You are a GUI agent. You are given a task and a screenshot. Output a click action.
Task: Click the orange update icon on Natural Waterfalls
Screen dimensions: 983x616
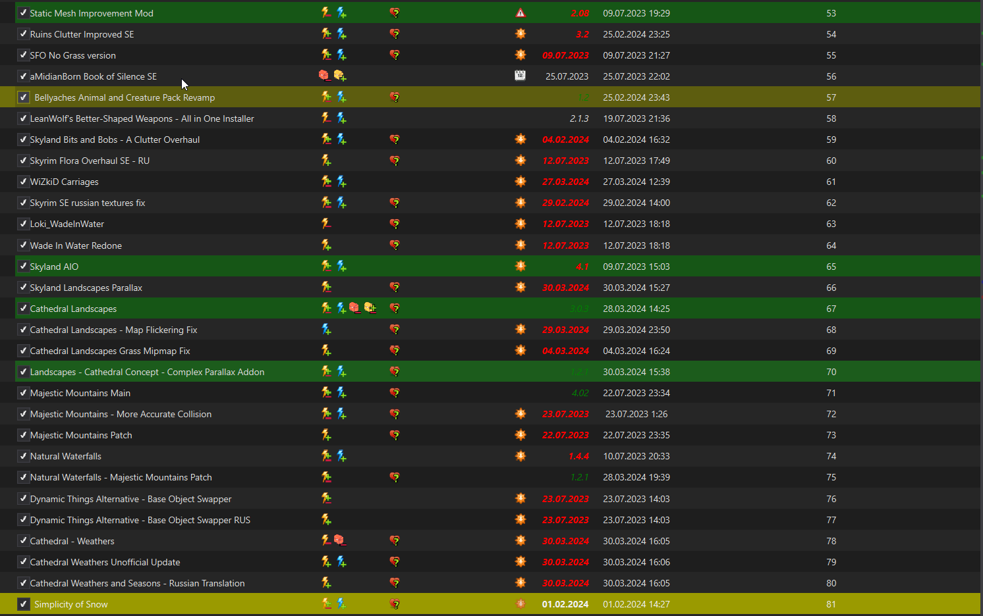point(520,456)
